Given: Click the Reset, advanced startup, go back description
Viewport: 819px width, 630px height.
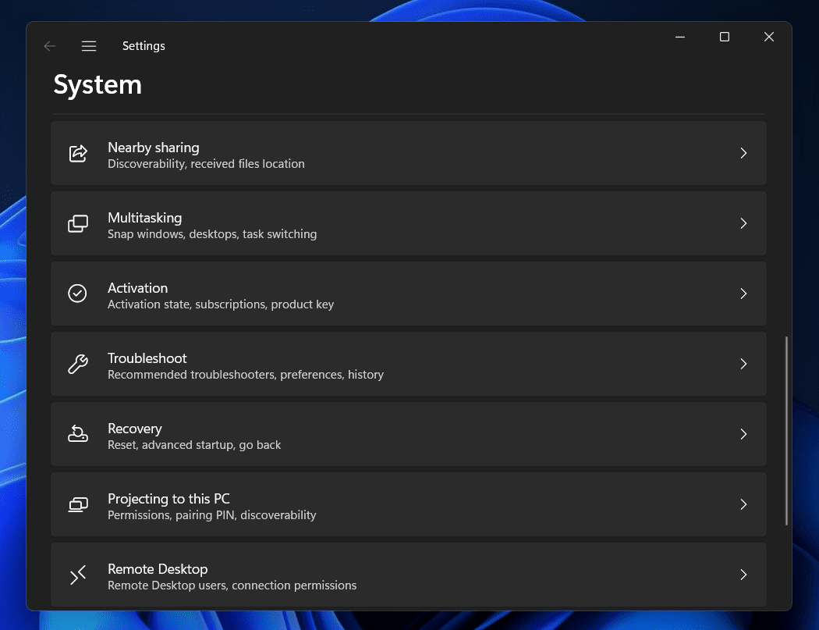Looking at the screenshot, I should [194, 445].
